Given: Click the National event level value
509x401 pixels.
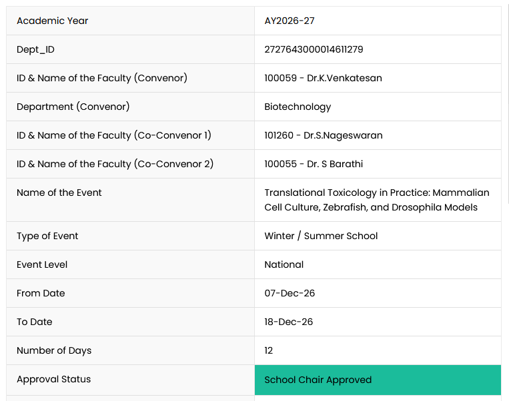Looking at the screenshot, I should pos(284,264).
